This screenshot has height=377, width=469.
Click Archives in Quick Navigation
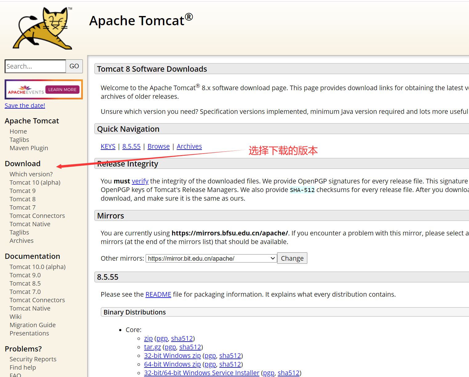[189, 146]
